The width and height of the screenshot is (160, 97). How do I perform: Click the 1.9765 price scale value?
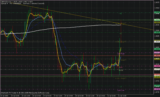(x=157, y=81)
